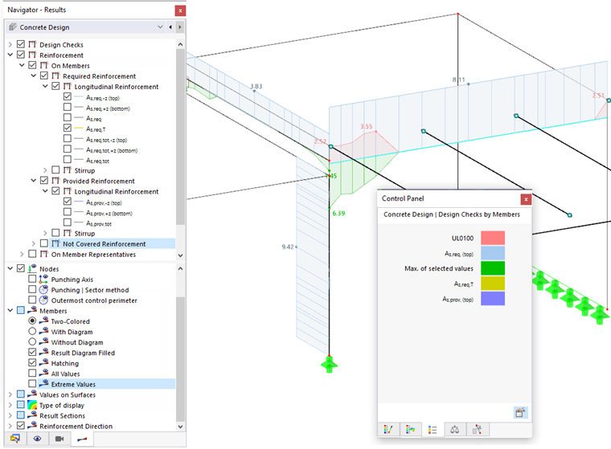
Task: Click the 9.42 column result value
Action: 288,247
